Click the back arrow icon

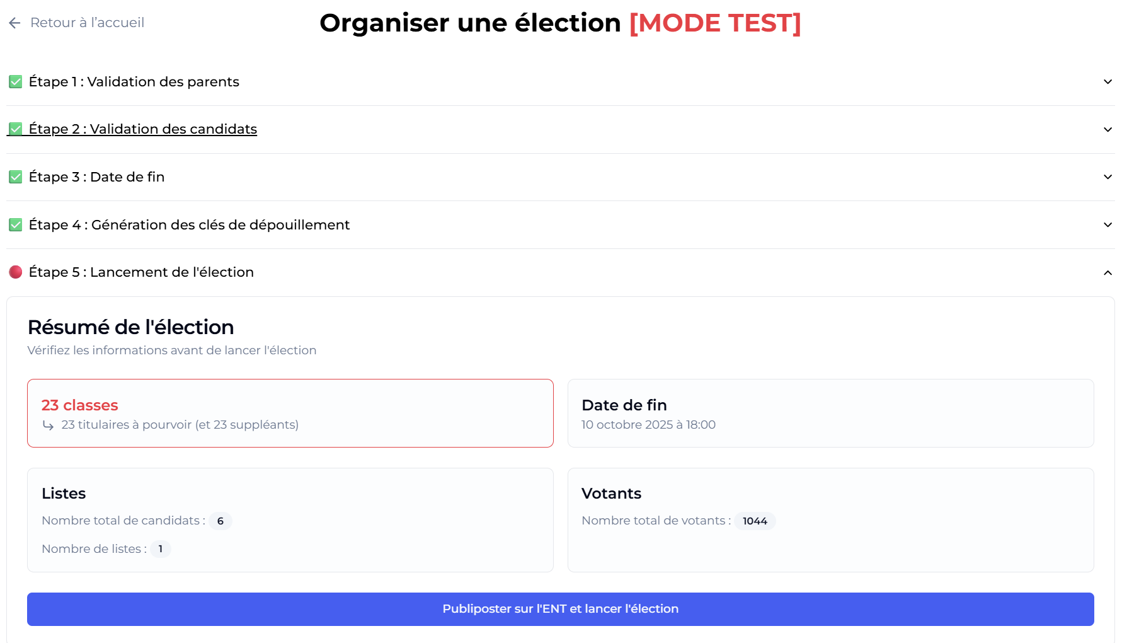15,23
